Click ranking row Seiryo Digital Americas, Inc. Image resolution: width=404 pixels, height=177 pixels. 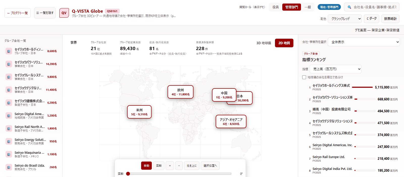[x=353, y=147]
